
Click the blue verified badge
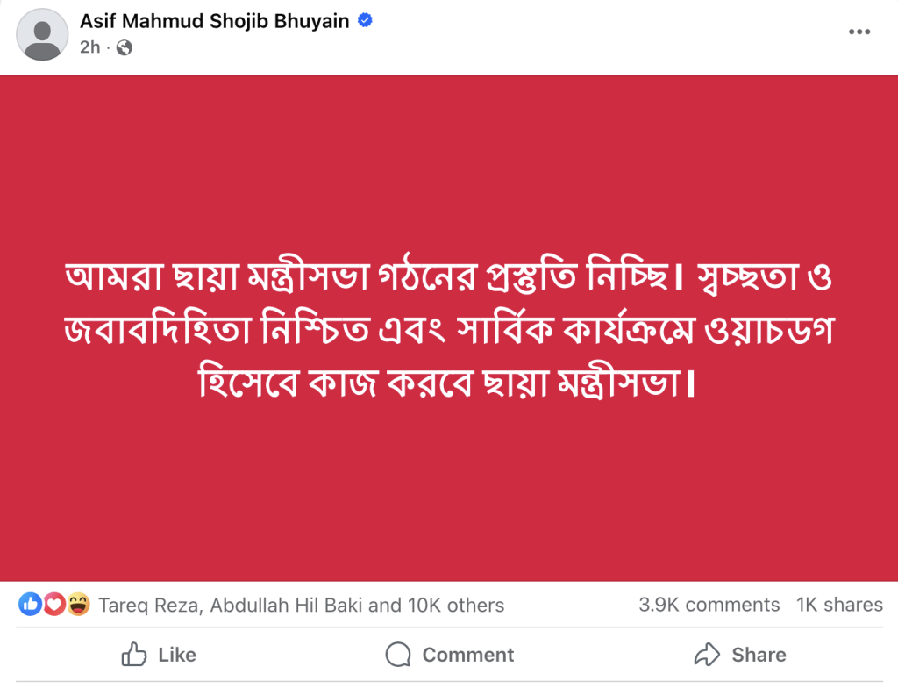(x=366, y=22)
